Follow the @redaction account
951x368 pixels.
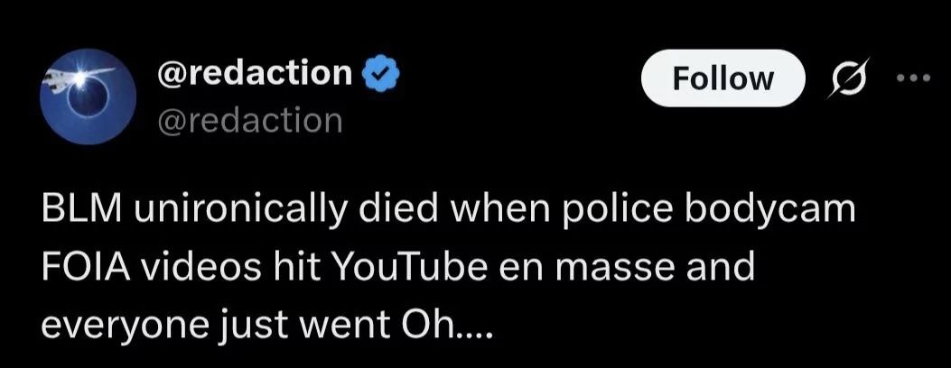coord(723,78)
